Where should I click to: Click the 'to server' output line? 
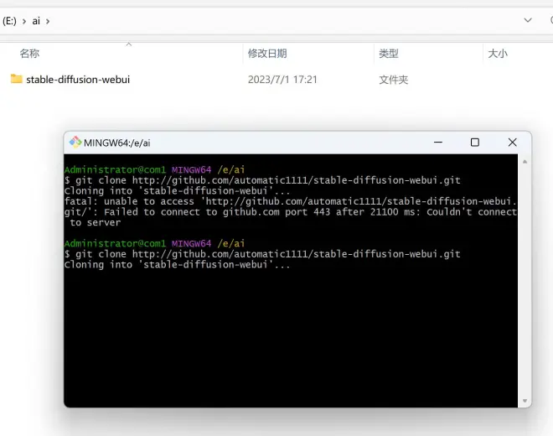pyautogui.click(x=95, y=223)
